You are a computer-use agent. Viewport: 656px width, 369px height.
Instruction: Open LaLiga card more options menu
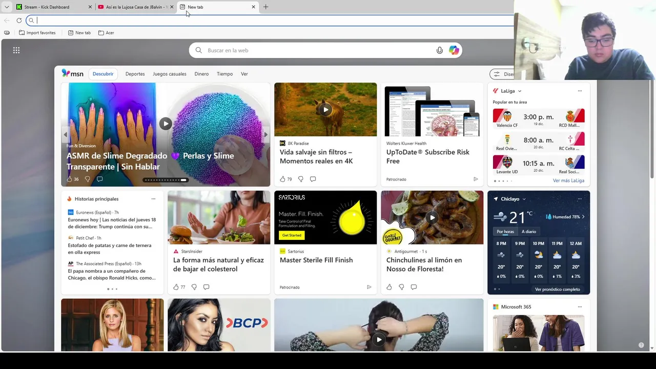[580, 91]
